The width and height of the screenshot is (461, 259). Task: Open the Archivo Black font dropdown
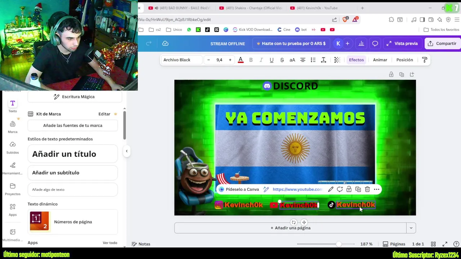click(181, 60)
